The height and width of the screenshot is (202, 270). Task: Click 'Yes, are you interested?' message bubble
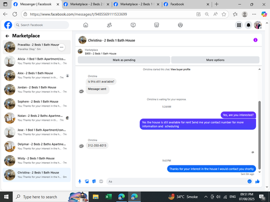[238, 115]
